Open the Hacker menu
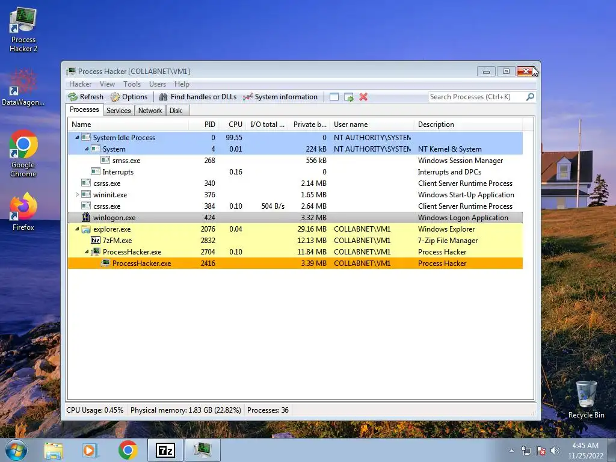Screen dimensions: 616x462 [x=80, y=84]
